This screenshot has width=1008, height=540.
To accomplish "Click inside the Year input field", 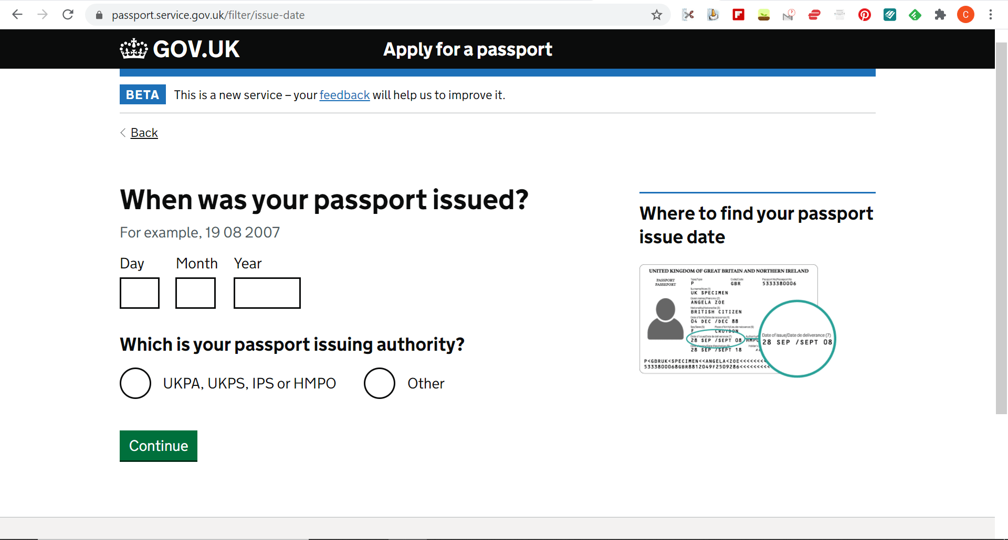I will tap(267, 293).
